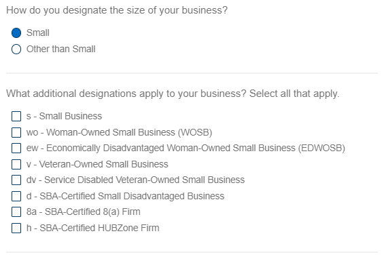Click the business size question heading

(117, 11)
